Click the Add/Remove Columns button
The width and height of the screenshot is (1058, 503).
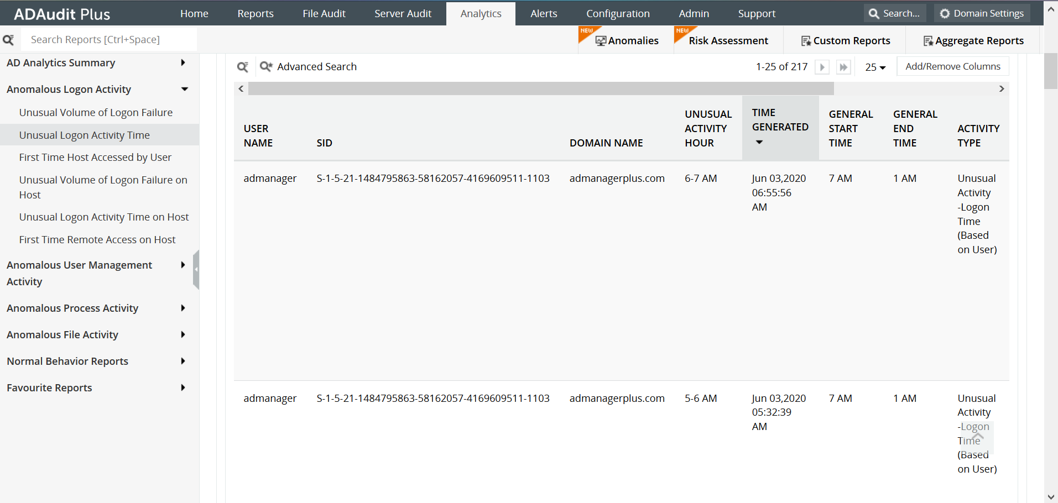pyautogui.click(x=952, y=66)
